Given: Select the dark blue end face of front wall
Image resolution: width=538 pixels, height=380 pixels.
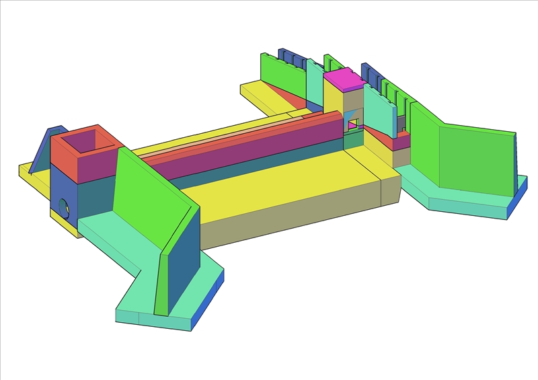Looking at the screenshot, I should tap(182, 262).
